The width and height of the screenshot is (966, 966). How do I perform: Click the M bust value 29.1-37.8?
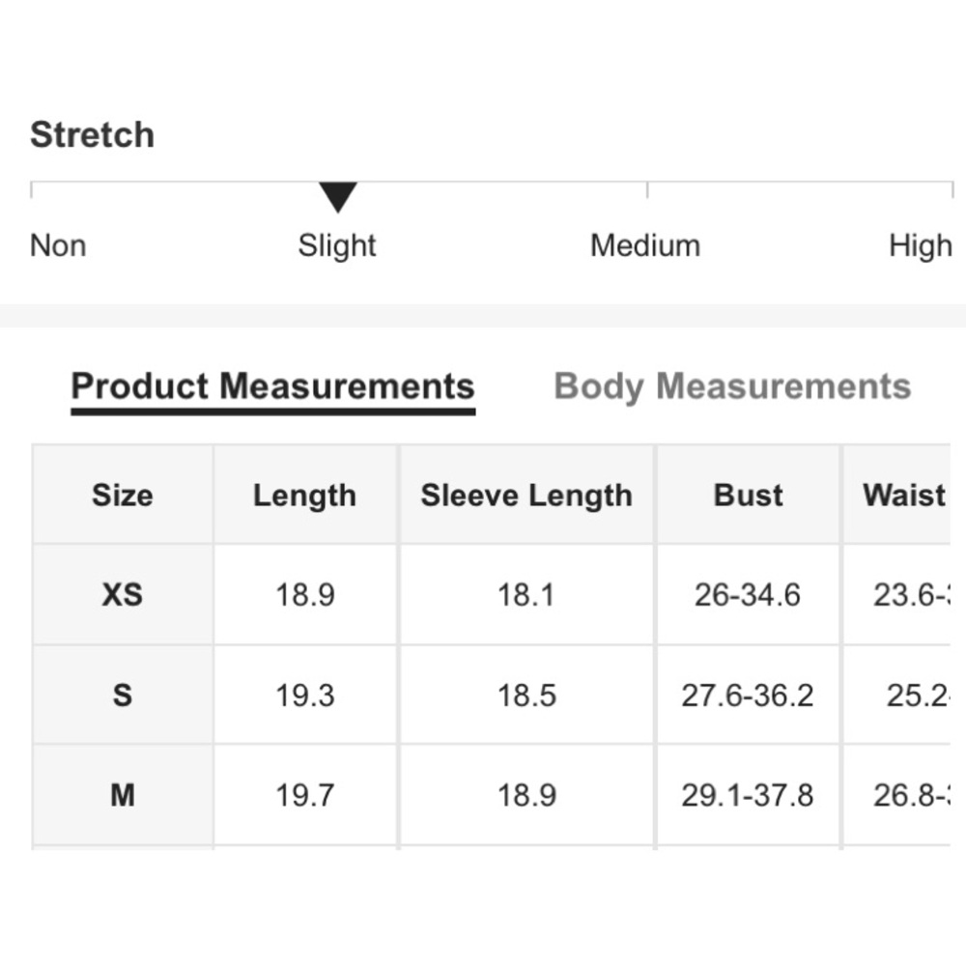point(748,795)
